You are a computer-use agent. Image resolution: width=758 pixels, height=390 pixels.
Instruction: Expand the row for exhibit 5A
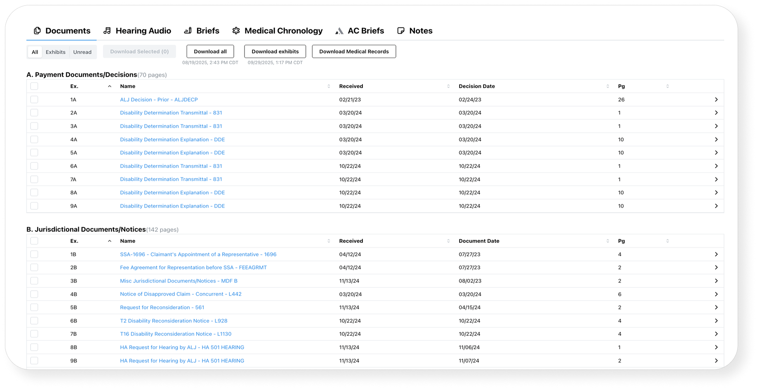[716, 153]
